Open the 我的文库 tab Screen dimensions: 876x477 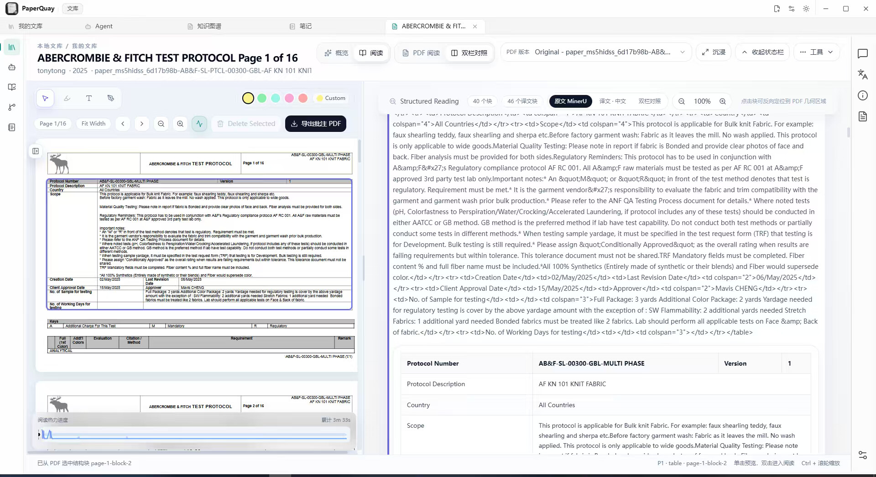[26, 26]
